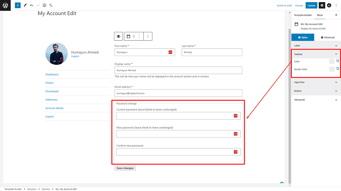Toggle the settings gear sidebar
The width and height of the screenshot is (341, 191).
tap(322, 6)
